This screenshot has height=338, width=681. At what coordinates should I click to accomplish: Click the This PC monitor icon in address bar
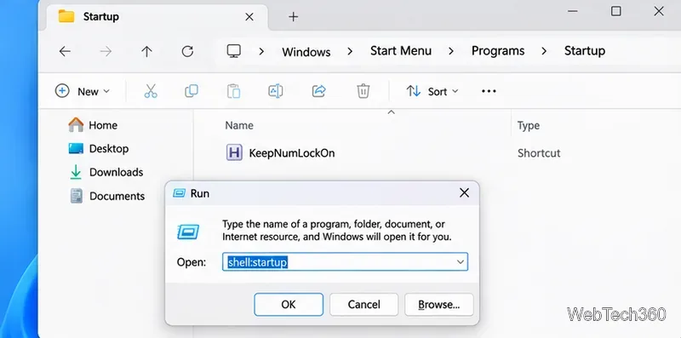[x=233, y=51]
